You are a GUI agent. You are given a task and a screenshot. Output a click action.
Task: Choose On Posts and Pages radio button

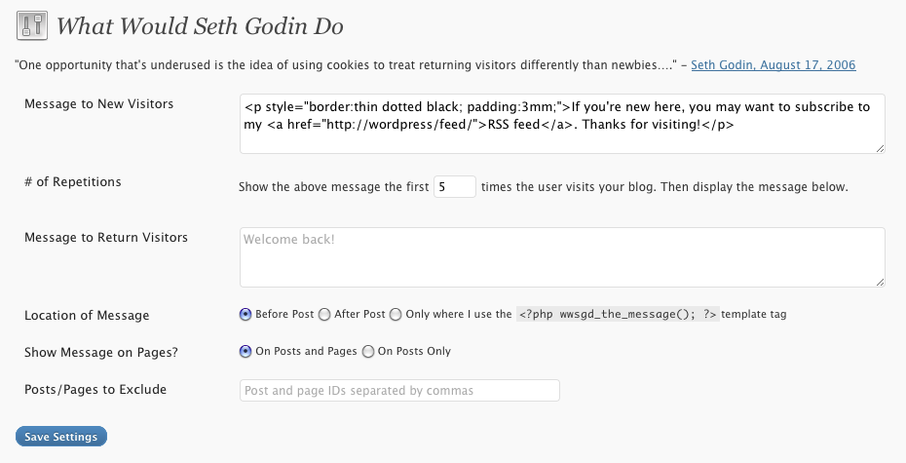point(245,351)
